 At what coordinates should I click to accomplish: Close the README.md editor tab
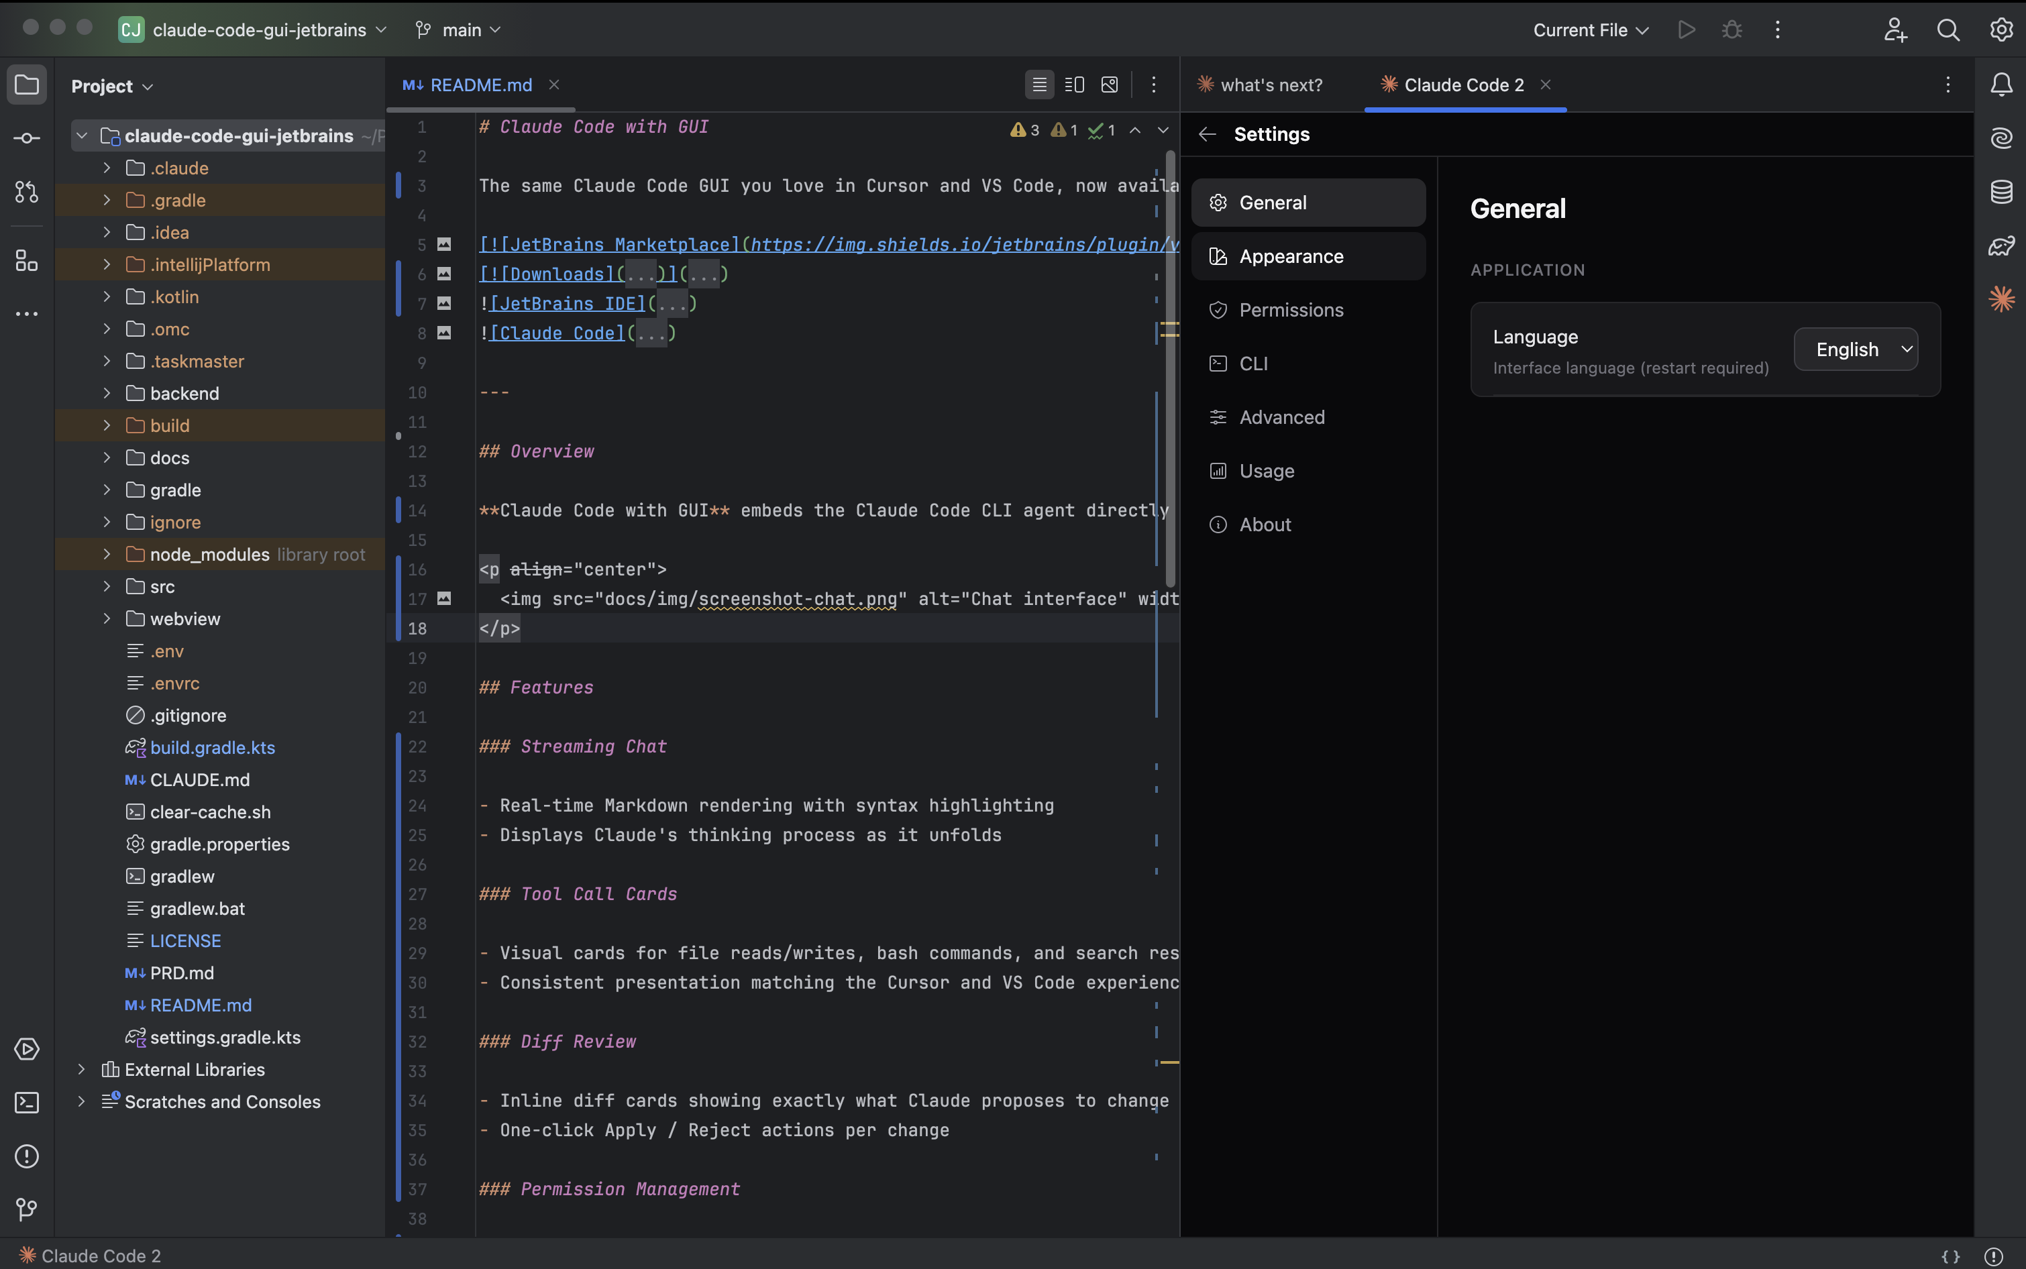pyautogui.click(x=554, y=85)
